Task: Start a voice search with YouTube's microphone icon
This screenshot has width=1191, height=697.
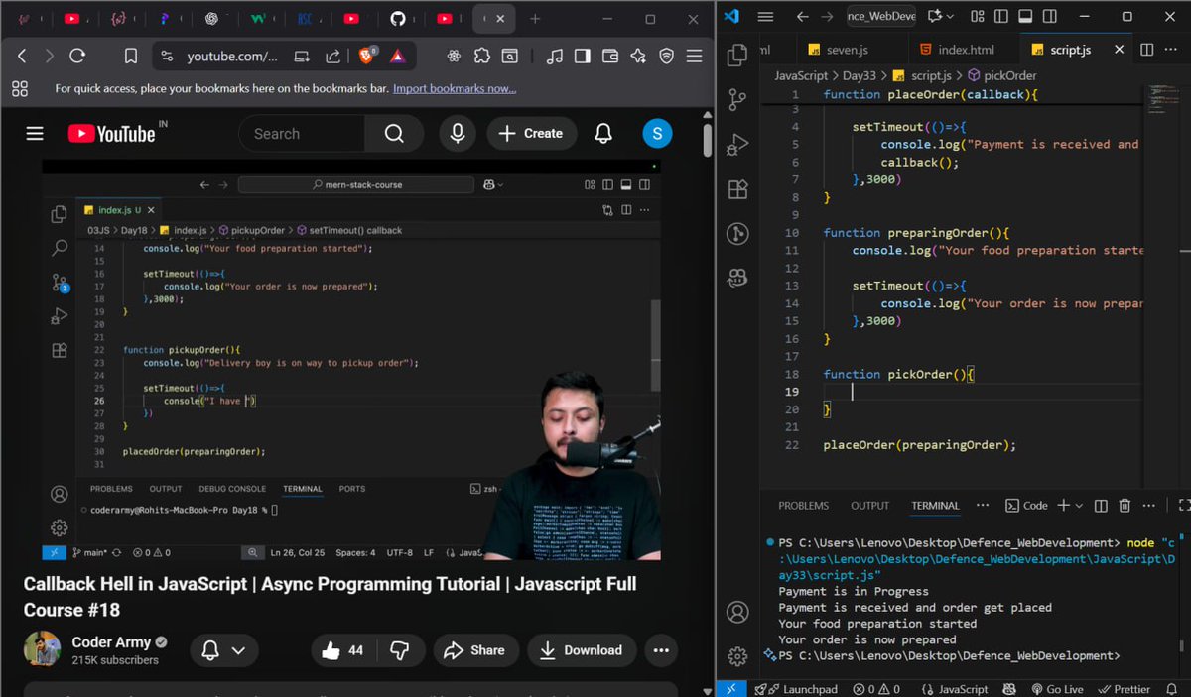Action: click(458, 133)
